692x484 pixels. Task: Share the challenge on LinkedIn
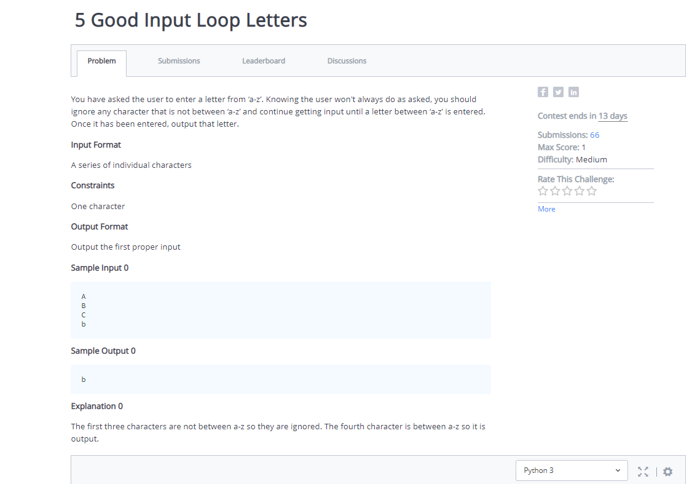click(573, 92)
